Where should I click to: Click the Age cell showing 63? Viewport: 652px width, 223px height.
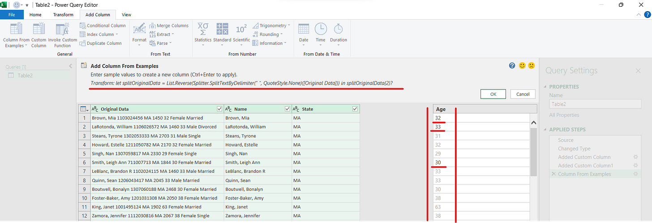(x=481, y=207)
